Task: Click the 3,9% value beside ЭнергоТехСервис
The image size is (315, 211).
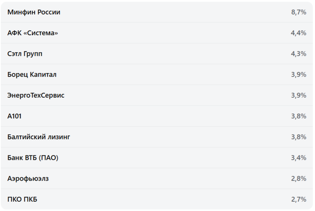Action: click(298, 95)
